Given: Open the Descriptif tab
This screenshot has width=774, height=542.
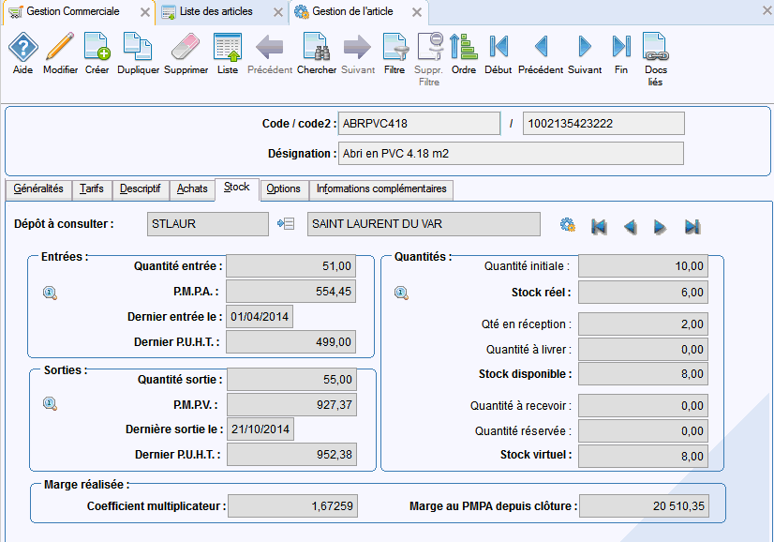Looking at the screenshot, I should (x=141, y=188).
